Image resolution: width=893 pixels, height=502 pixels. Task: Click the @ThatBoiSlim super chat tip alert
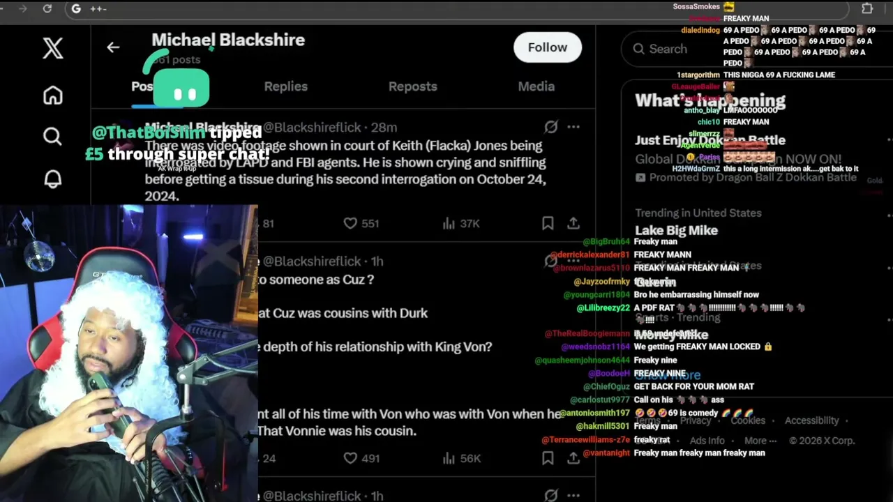pyautogui.click(x=177, y=143)
